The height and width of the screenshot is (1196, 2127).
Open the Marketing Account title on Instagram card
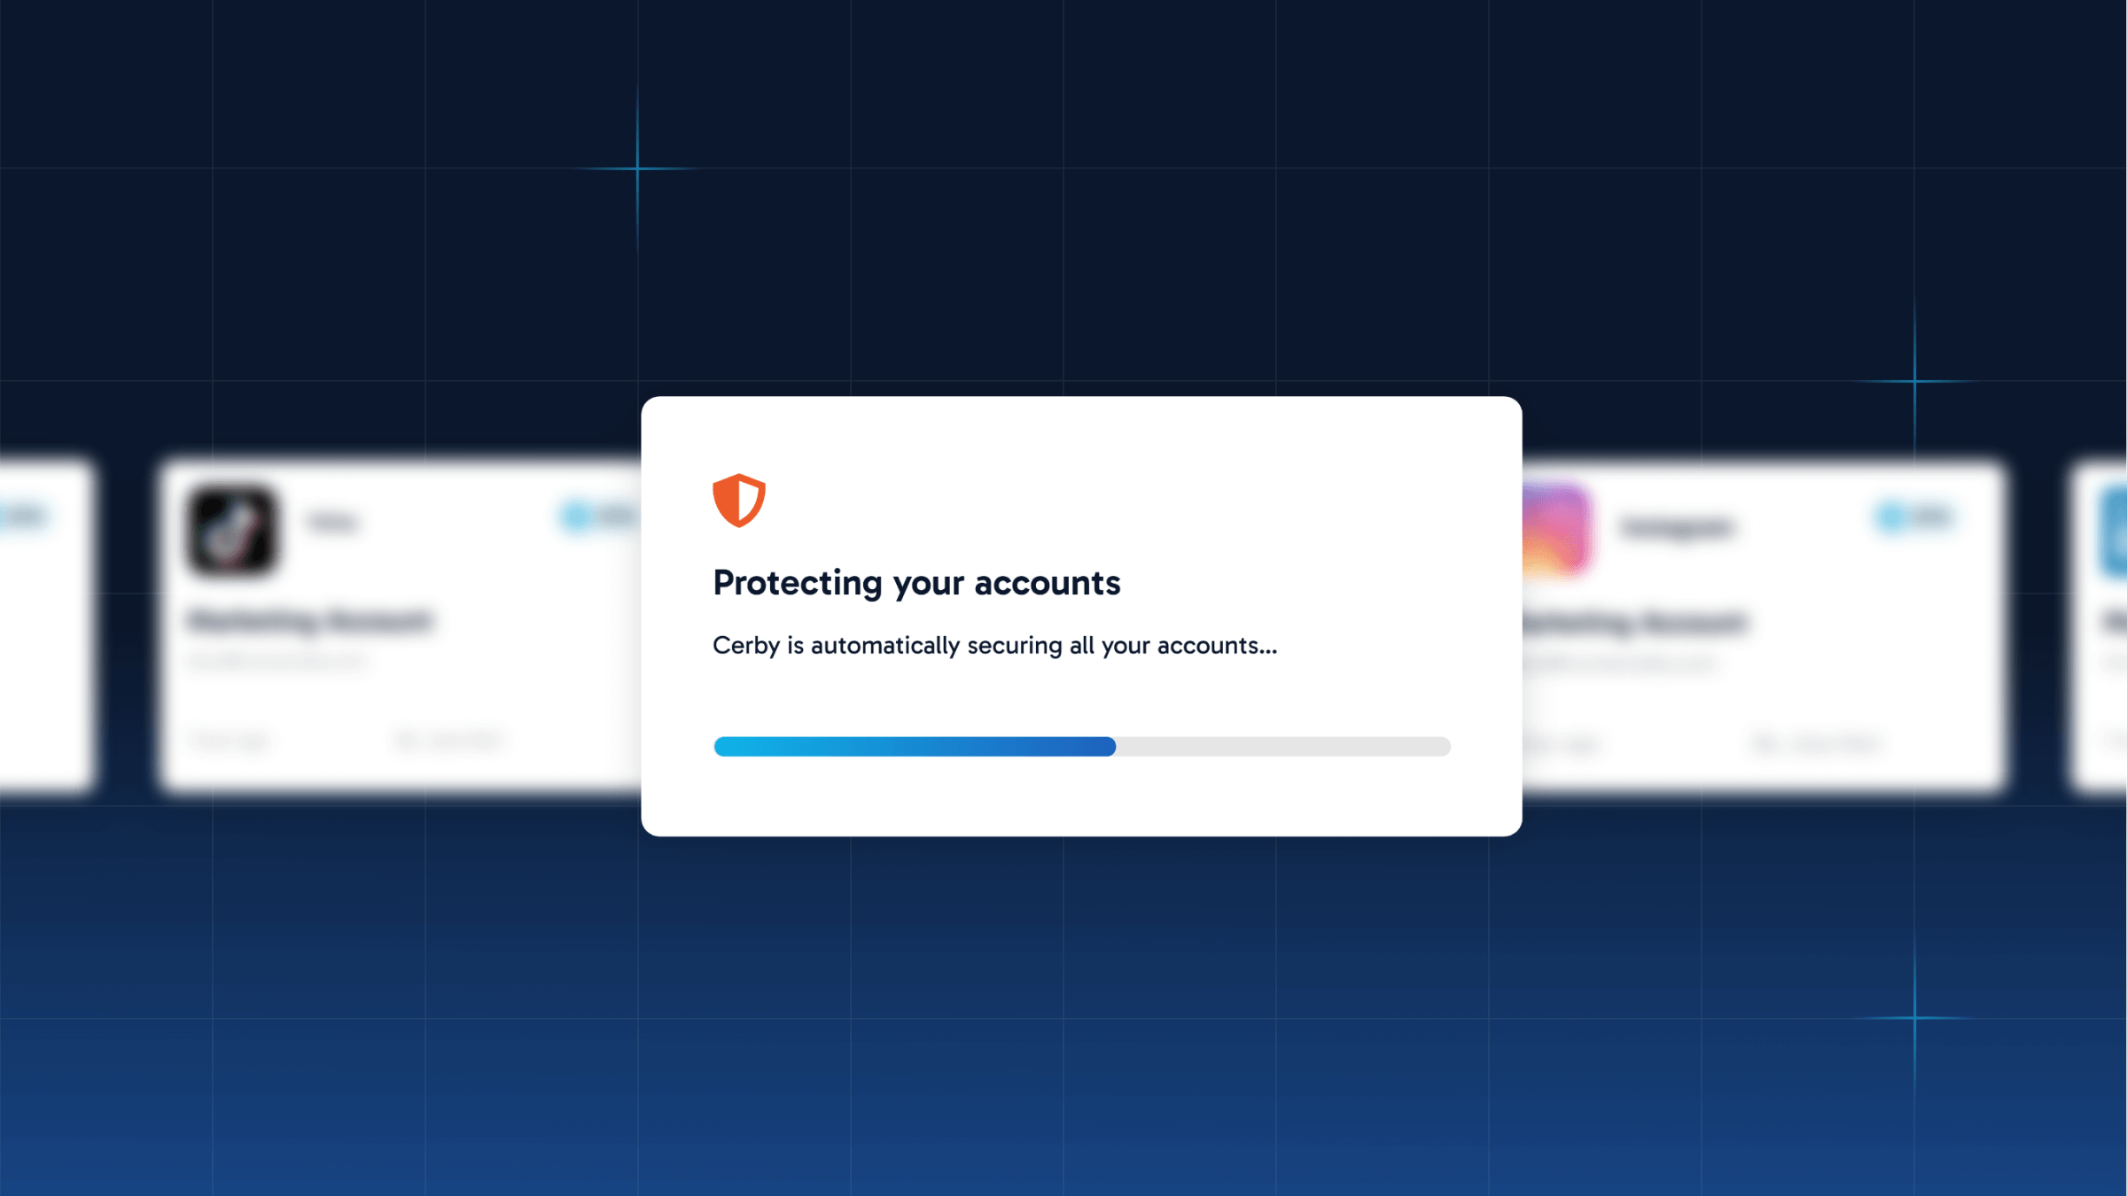pyautogui.click(x=1636, y=623)
